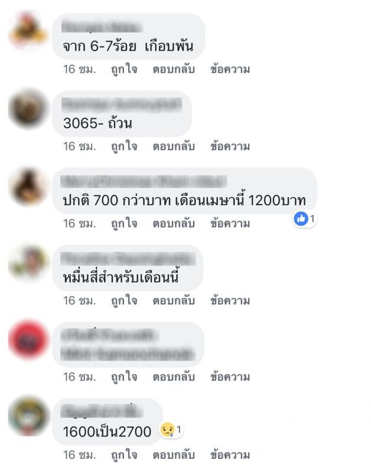Open profile picture of 3065- ถ้วน commenter
The height and width of the screenshot is (470, 371).
(28, 109)
